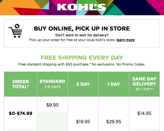The width and height of the screenshot is (164, 131).
Task: Click the $14.95 same day delivery price
Action: point(144,113)
